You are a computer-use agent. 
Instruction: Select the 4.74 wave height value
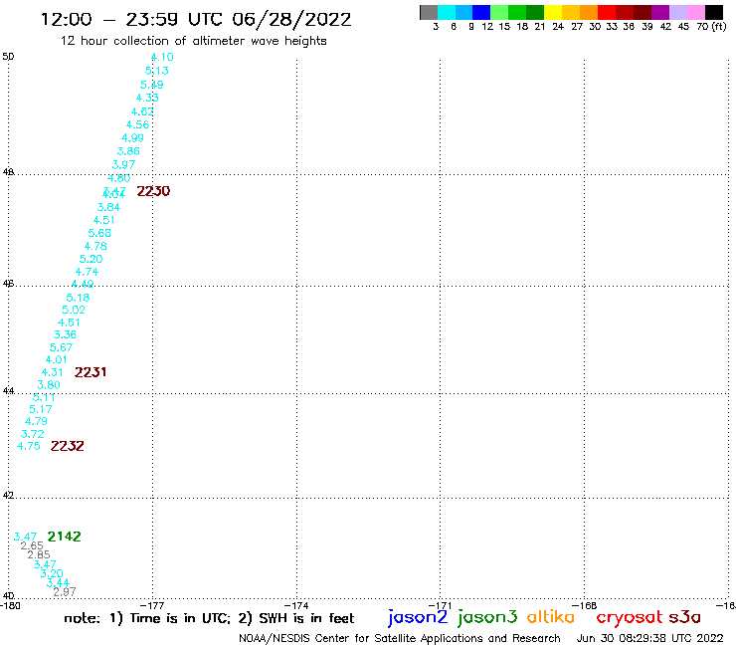click(87, 272)
